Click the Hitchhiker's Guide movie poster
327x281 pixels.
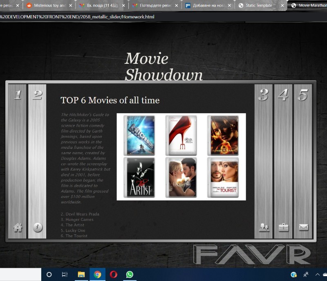tap(139, 135)
